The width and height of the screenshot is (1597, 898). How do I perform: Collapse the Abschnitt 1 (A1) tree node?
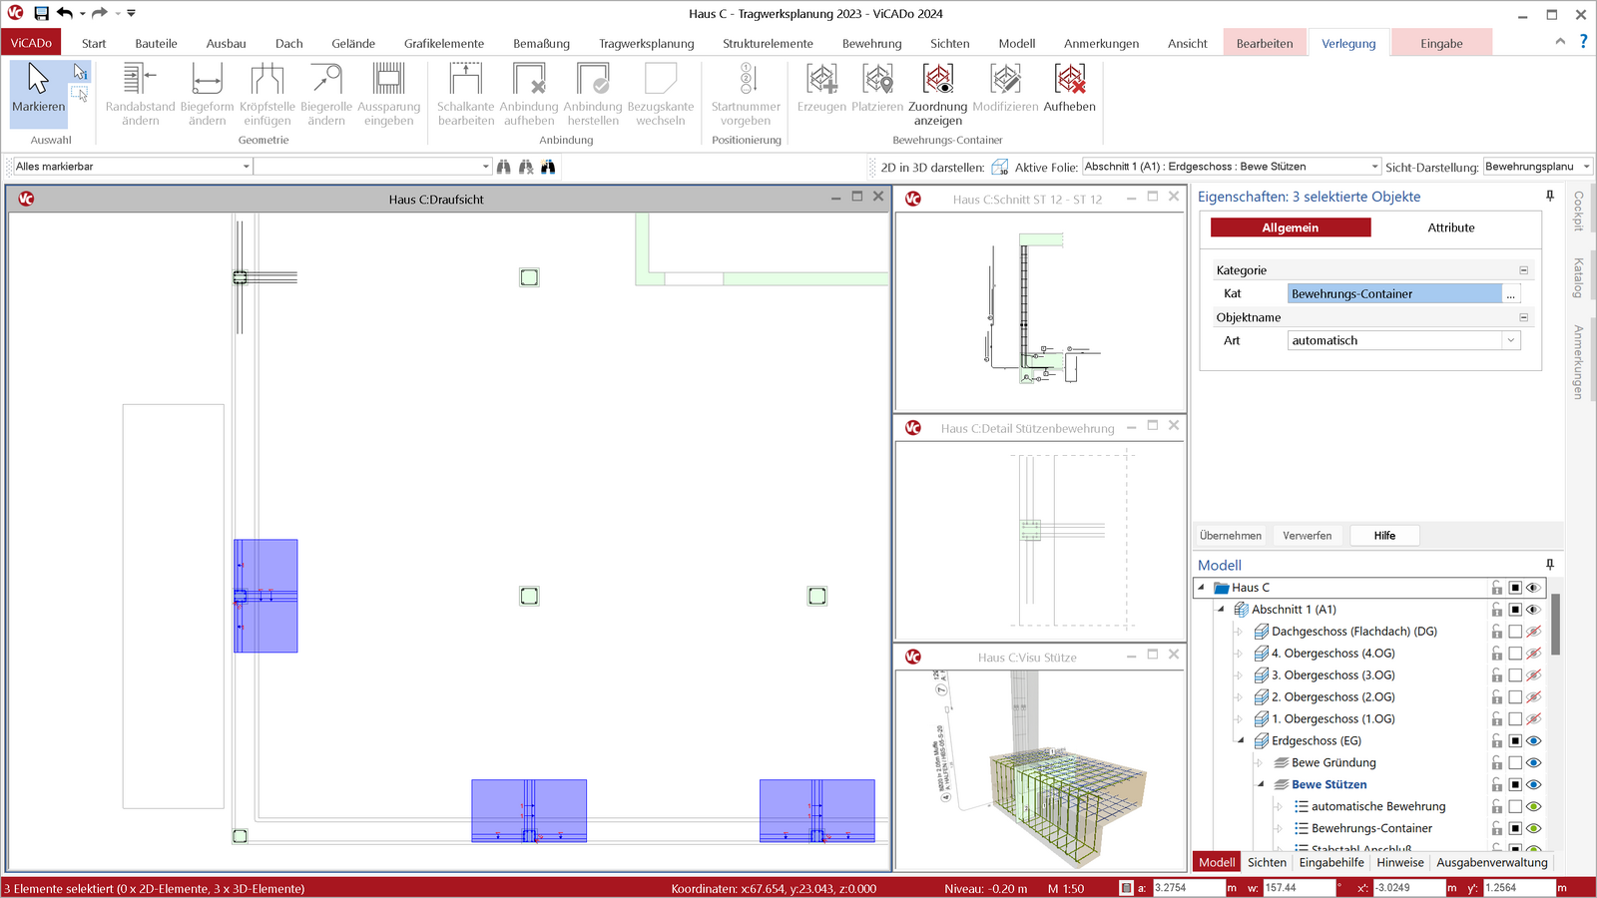tap(1221, 609)
